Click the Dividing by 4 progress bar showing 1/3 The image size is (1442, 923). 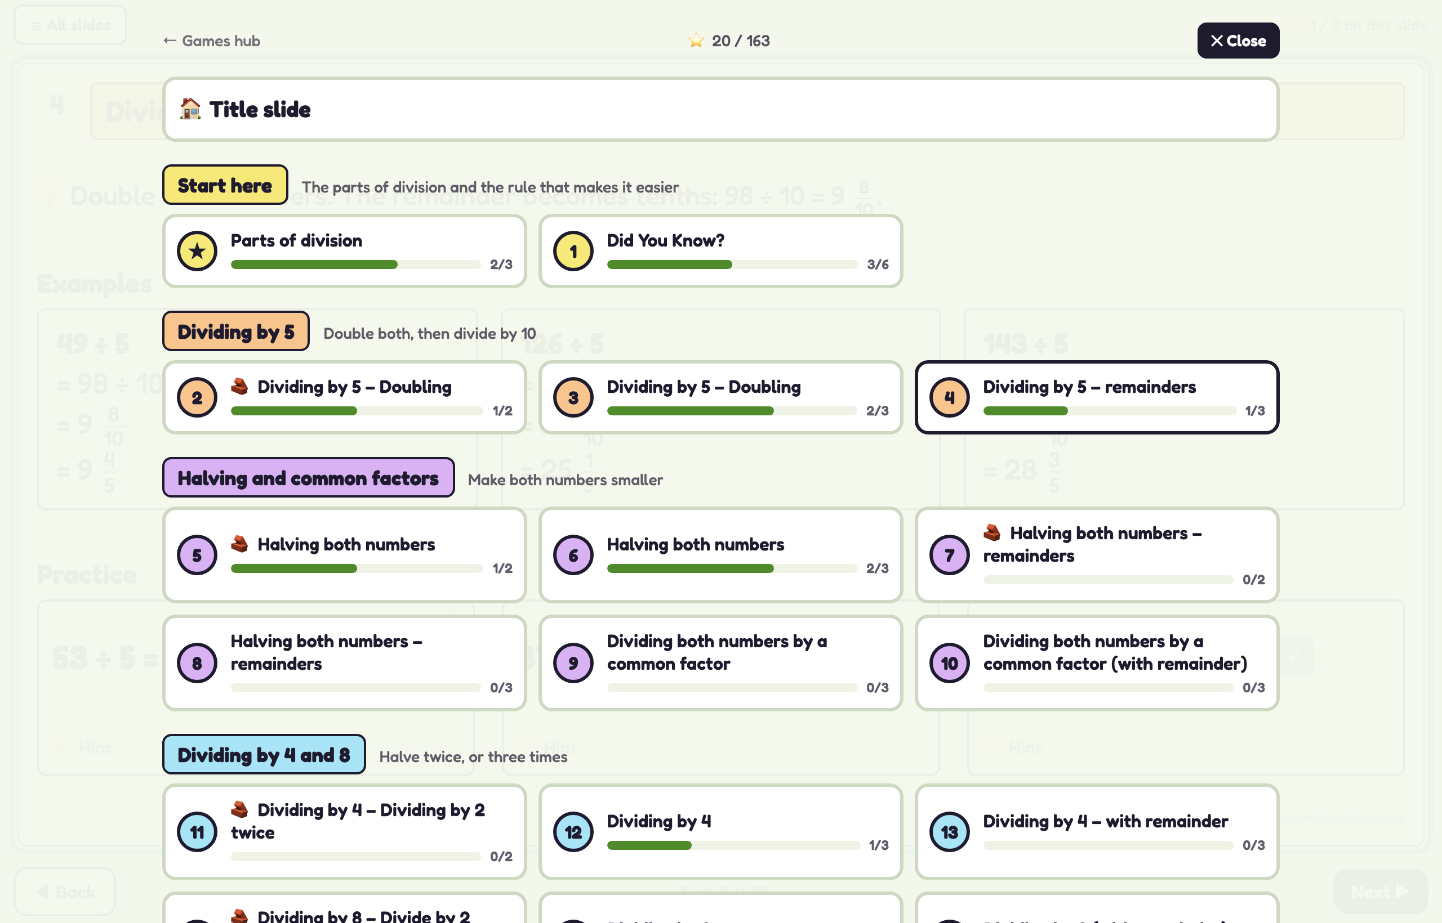(x=732, y=845)
